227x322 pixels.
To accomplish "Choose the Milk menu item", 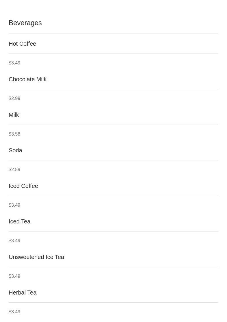I will [x=14, y=115].
